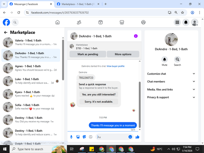Search in the DeAndre conversation
The height and width of the screenshot is (153, 204).
tap(177, 60)
